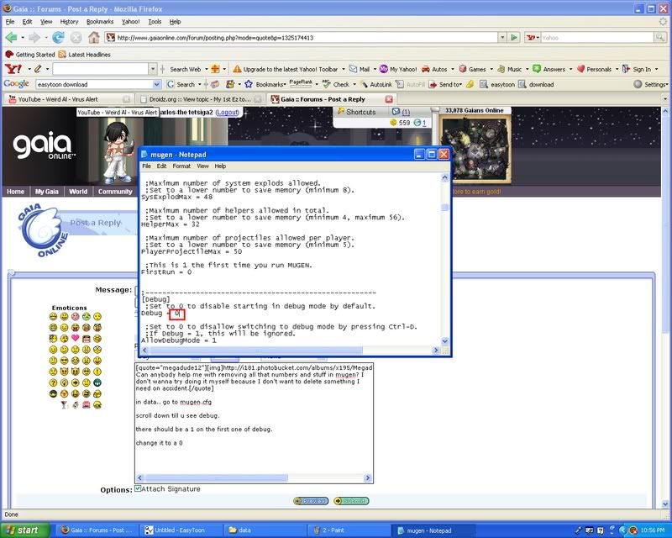The width and height of the screenshot is (672, 538).
Task: Click the Preview button
Action: click(311, 501)
